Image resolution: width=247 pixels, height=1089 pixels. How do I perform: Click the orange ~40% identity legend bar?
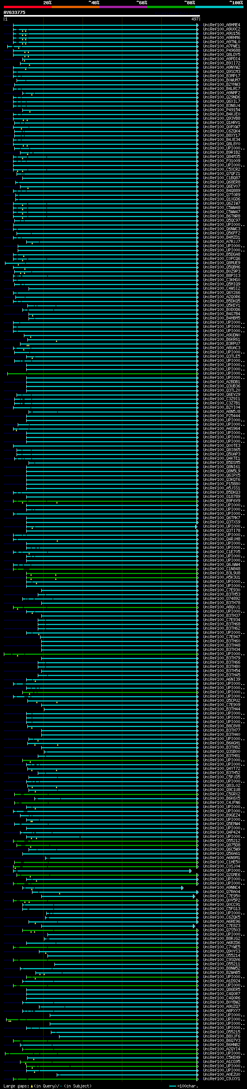[x=76, y=7]
